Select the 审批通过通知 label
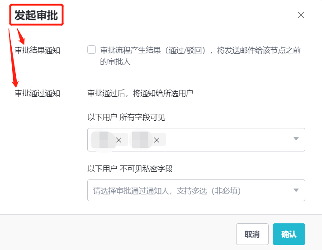 (x=38, y=94)
